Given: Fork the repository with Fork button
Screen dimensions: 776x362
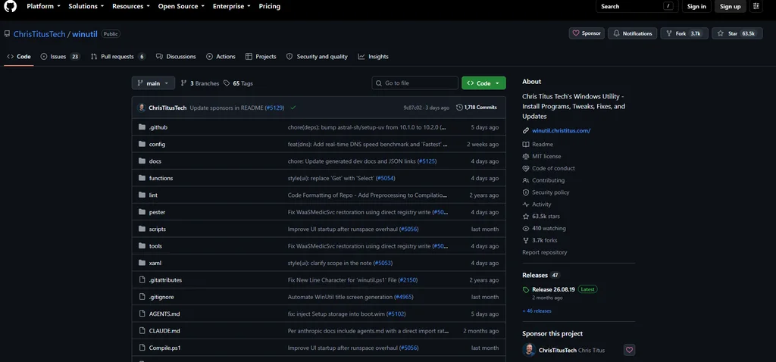Looking at the screenshot, I should [684, 33].
